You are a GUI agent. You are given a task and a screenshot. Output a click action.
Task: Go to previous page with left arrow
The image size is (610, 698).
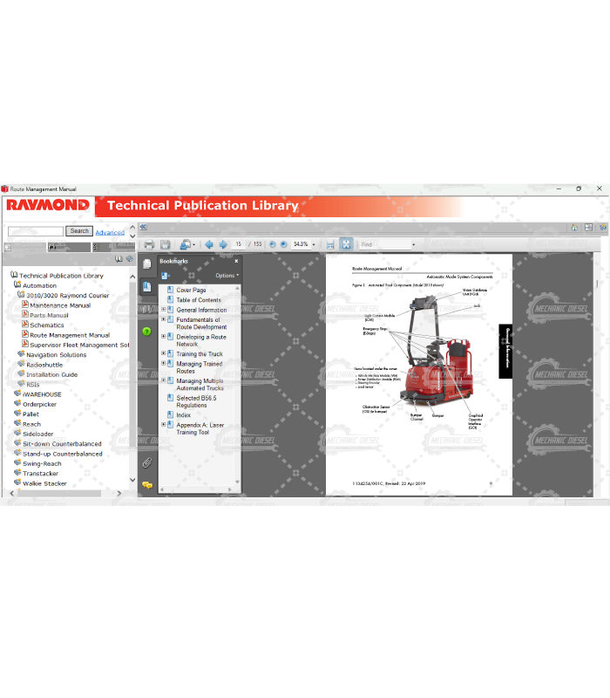209,245
